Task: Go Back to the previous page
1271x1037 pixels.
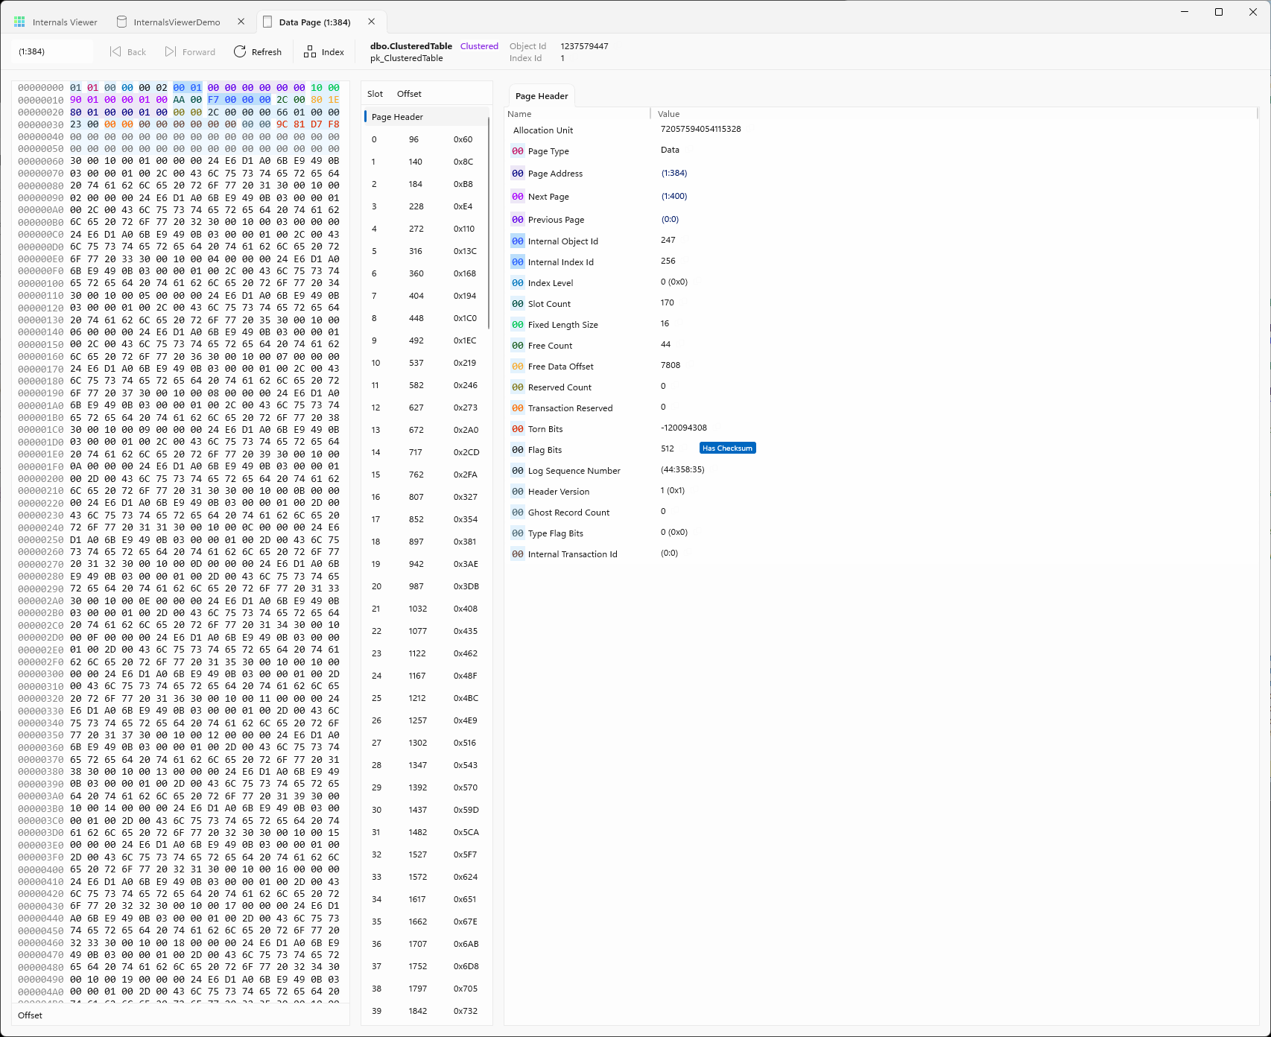Action: 128,52
